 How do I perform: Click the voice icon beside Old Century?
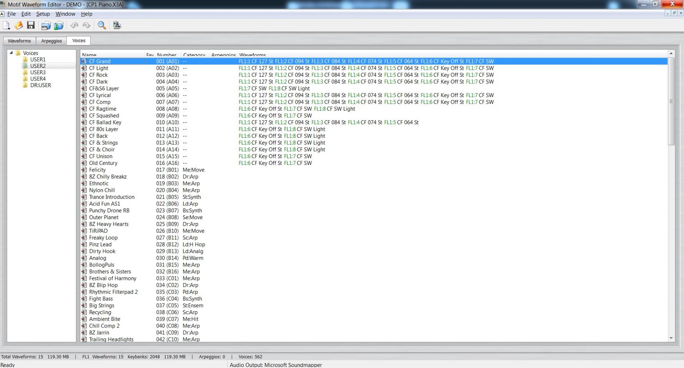pos(84,163)
